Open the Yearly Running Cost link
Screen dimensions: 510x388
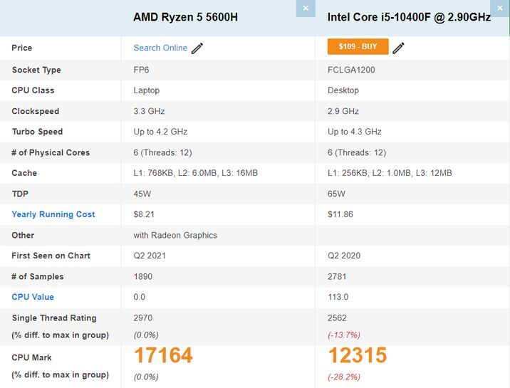point(53,214)
